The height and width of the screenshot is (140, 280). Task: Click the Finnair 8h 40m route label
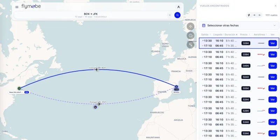[x=98, y=68]
